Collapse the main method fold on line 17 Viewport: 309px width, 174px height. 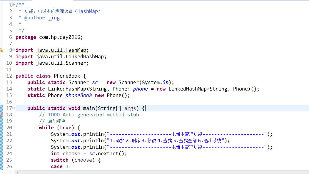click(x=14, y=108)
